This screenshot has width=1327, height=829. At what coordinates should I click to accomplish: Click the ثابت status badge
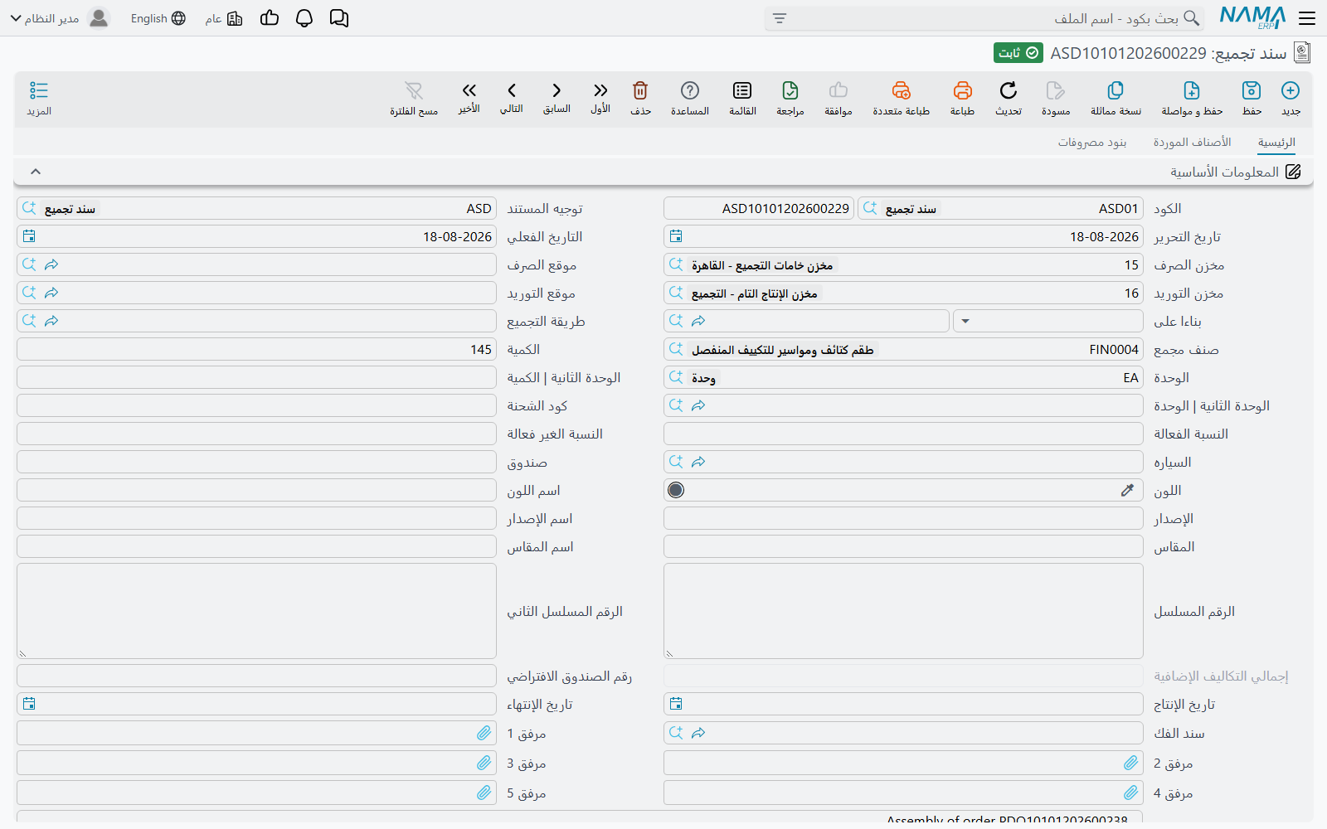1018,53
